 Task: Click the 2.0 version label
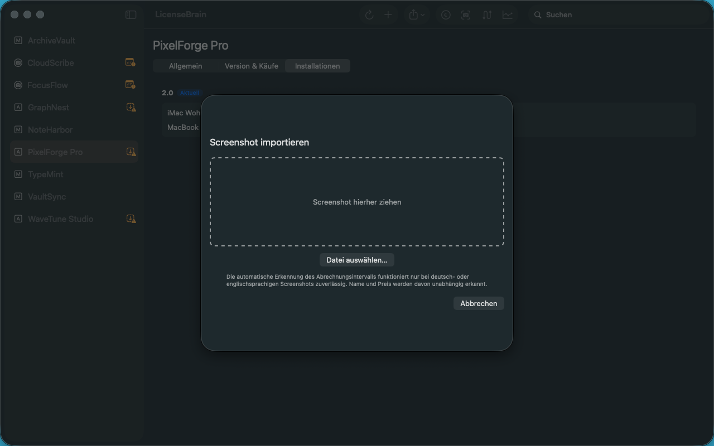167,93
